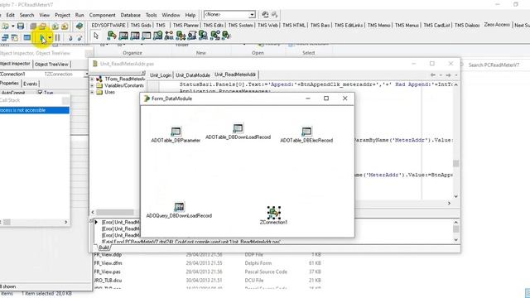Select the Build tab in the messages pane

point(104,248)
